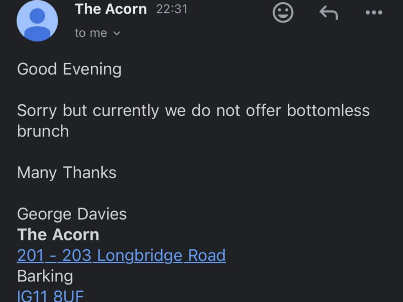The image size is (403, 302).
Task: Open the sender's profile avatar
Action: (x=37, y=21)
